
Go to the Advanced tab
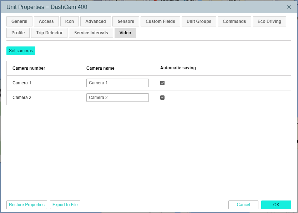[96, 21]
